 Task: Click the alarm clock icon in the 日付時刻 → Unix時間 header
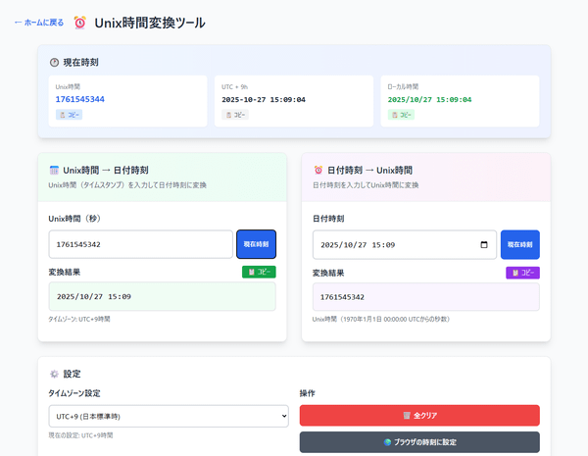(318, 170)
